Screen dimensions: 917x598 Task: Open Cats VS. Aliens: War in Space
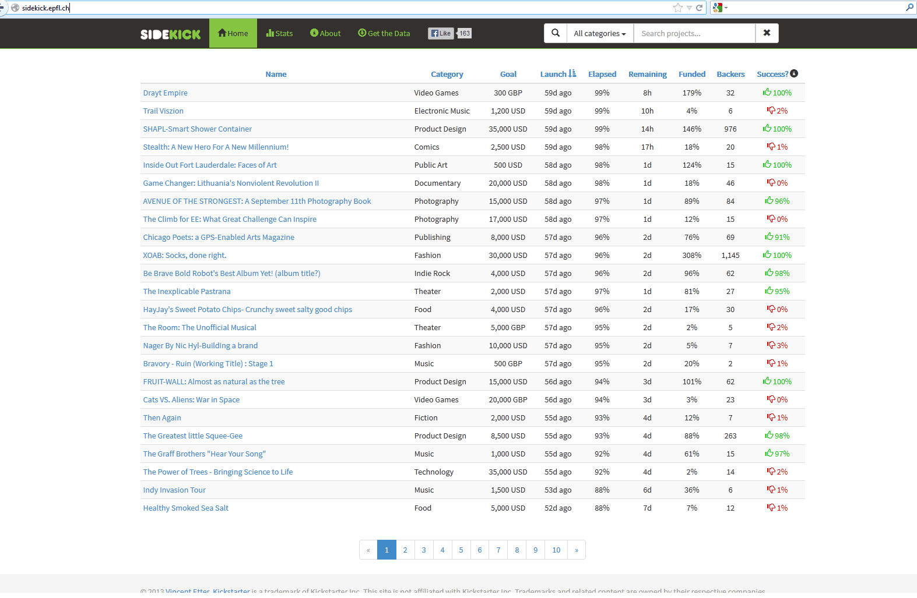coord(191,399)
